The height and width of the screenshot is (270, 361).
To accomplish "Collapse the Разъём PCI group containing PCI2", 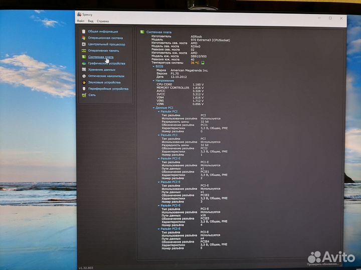I will [x=158, y=135].
